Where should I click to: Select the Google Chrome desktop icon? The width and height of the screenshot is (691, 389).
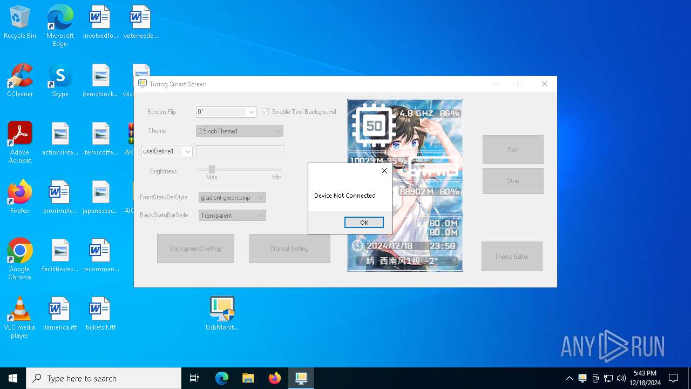20,259
